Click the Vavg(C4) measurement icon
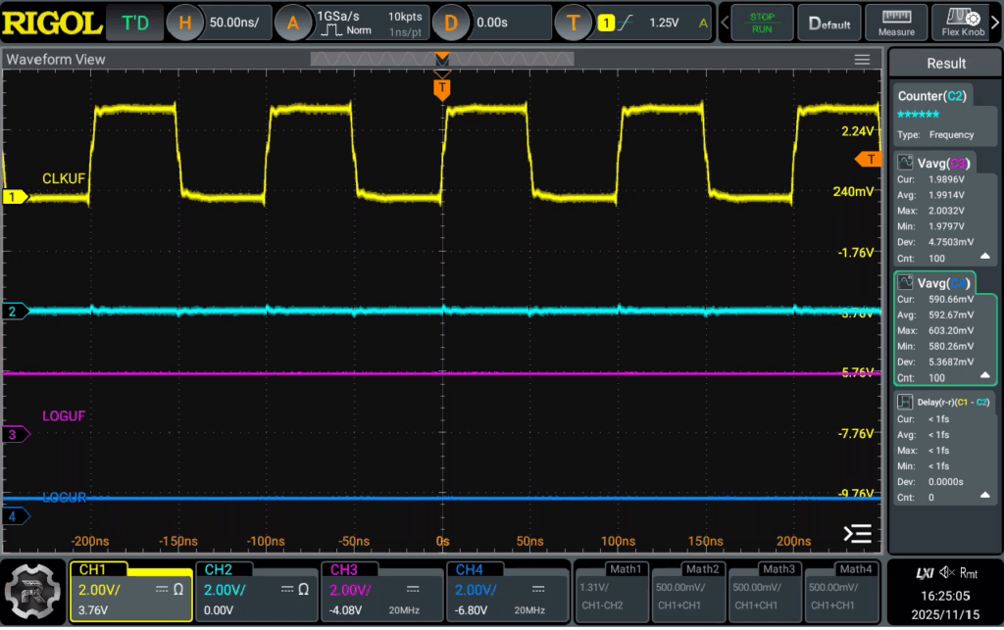This screenshot has width=1004, height=630. [905, 283]
